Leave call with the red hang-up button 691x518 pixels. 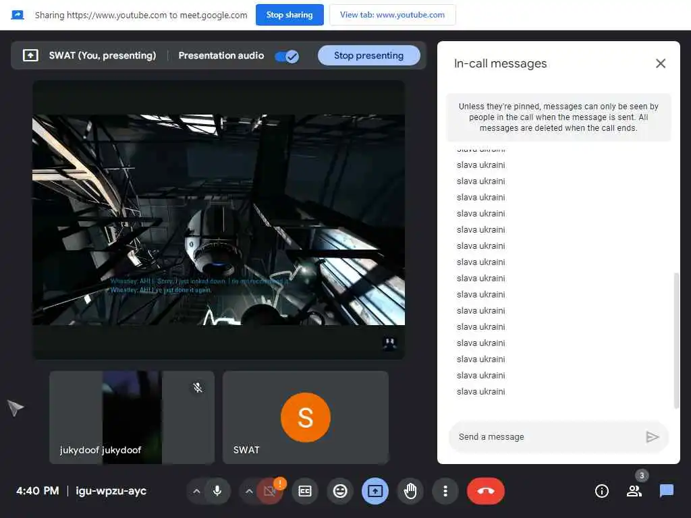click(486, 491)
